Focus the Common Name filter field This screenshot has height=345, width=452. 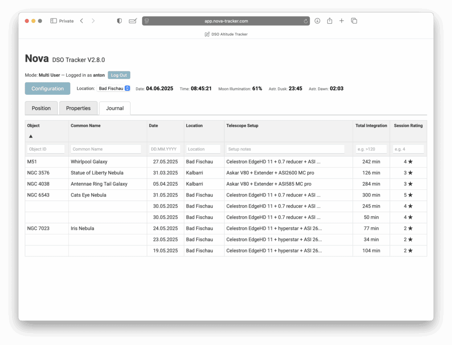click(106, 149)
